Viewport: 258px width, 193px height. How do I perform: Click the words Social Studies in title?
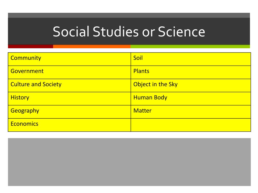pyautogui.click(x=96, y=31)
